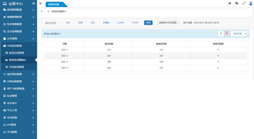Click the 发送总数 column header
254x139 pixels.
pyautogui.click(x=109, y=44)
